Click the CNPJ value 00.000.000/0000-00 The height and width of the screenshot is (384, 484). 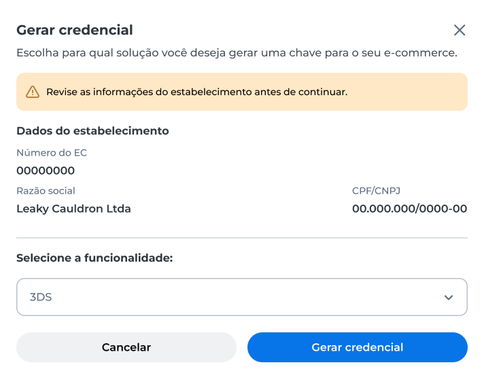(x=410, y=209)
